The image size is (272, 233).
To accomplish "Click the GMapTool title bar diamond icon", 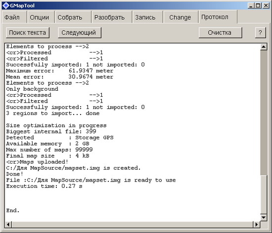I will coord(6,5).
